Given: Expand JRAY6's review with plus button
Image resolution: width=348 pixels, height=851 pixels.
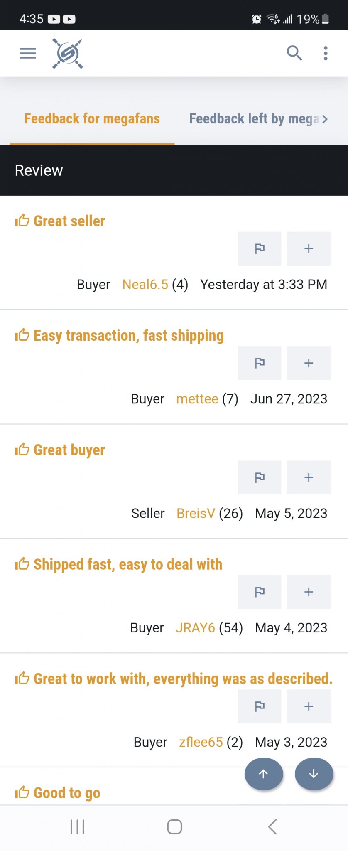Looking at the screenshot, I should coord(309,592).
